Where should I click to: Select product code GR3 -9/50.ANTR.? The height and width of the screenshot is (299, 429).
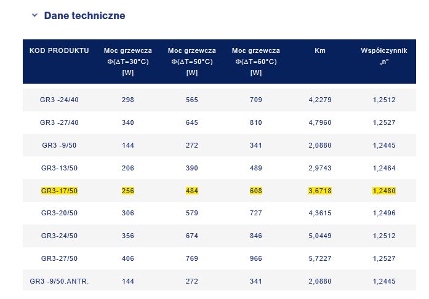tap(59, 282)
